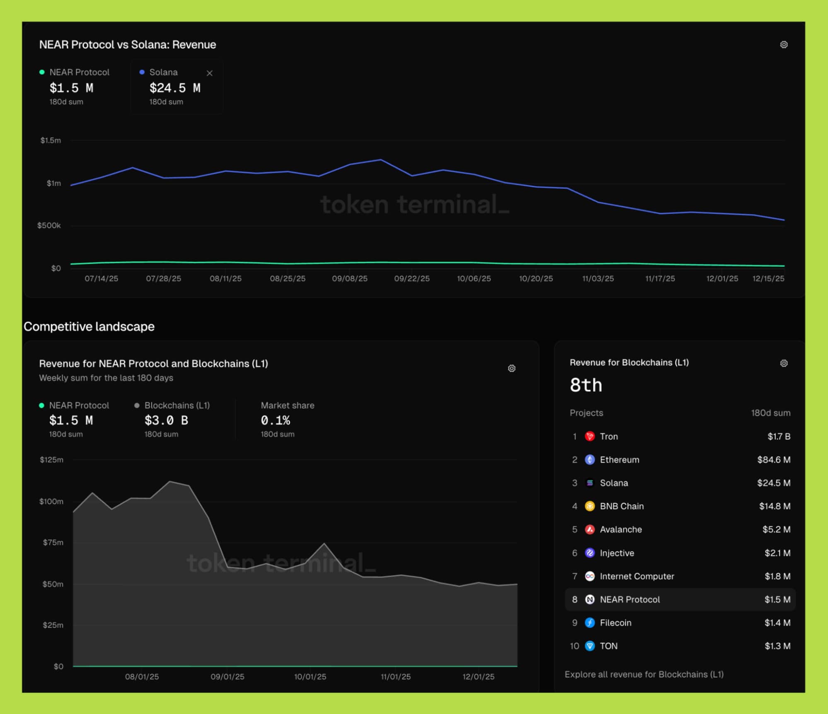
Task: Click the NEAR Protocol green legend dot in lower chart
Action: coord(41,405)
